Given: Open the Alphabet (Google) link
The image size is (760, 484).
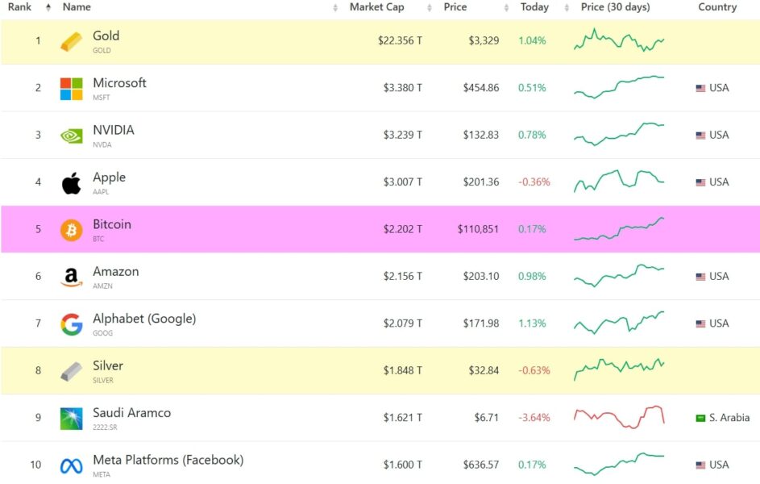Looking at the screenshot, I should point(143,319).
